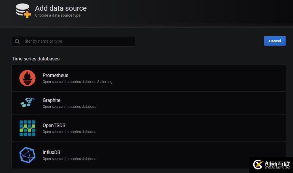
Task: Pick the InfluxDB title text
Action: click(51, 152)
